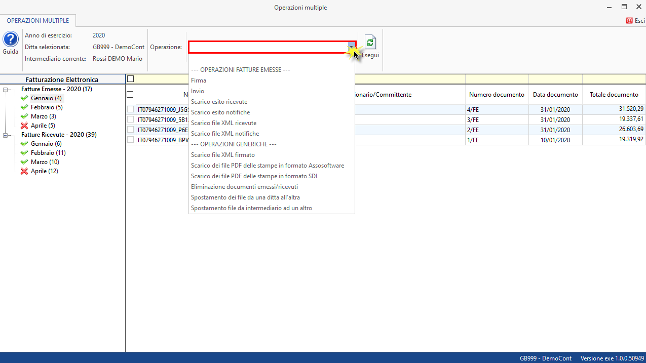Viewport: 646px width, 363px height.
Task: Toggle the select-all checkbox in the column header row
Action: [x=130, y=95]
